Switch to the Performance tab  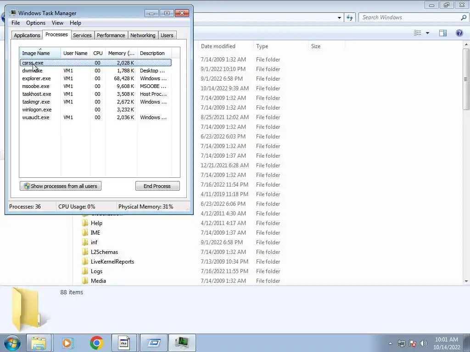(x=111, y=35)
